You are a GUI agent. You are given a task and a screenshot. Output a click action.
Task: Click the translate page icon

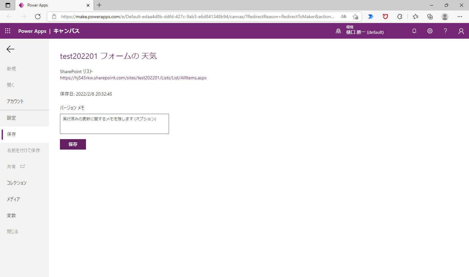point(344,17)
